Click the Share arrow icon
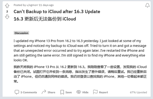 pos(44,92)
